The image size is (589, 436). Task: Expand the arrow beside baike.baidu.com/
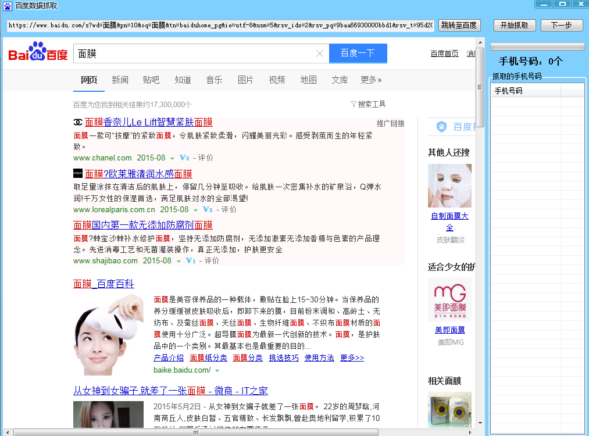pyautogui.click(x=217, y=370)
